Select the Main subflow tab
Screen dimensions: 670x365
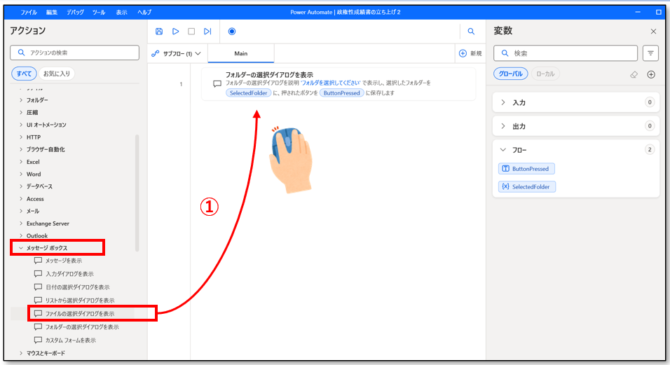click(240, 53)
